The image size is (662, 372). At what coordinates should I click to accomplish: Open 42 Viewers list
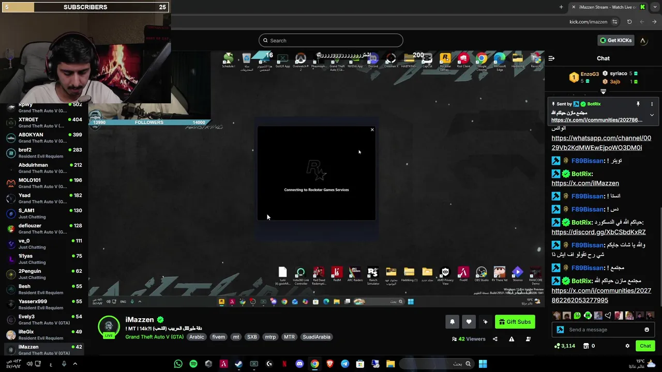tap(469, 339)
